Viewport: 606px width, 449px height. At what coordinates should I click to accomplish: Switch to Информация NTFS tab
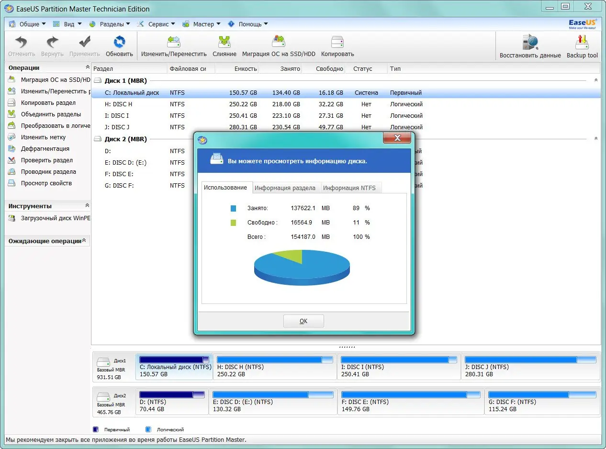click(x=349, y=188)
